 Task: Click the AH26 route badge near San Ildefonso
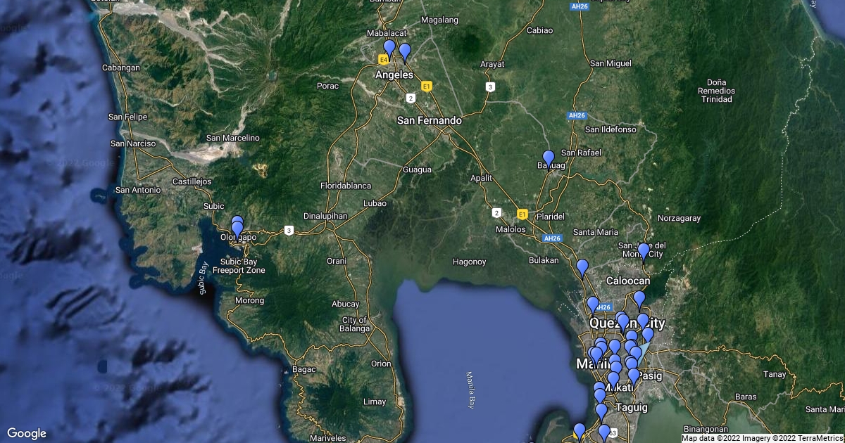click(576, 115)
